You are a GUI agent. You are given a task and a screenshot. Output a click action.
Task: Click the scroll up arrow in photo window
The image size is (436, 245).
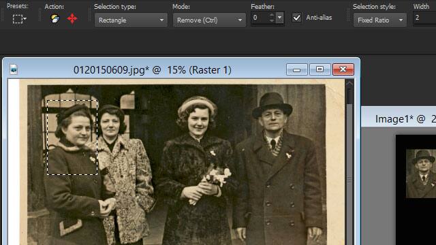click(349, 83)
